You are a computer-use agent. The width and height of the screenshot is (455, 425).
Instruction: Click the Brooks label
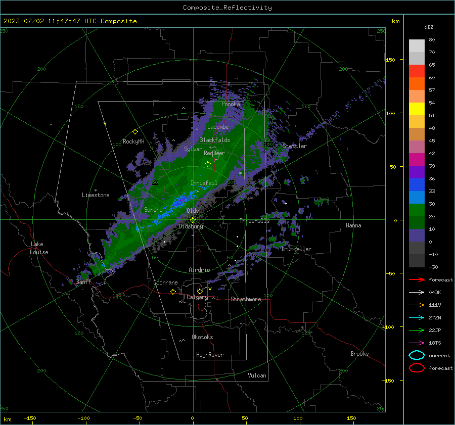359,354
